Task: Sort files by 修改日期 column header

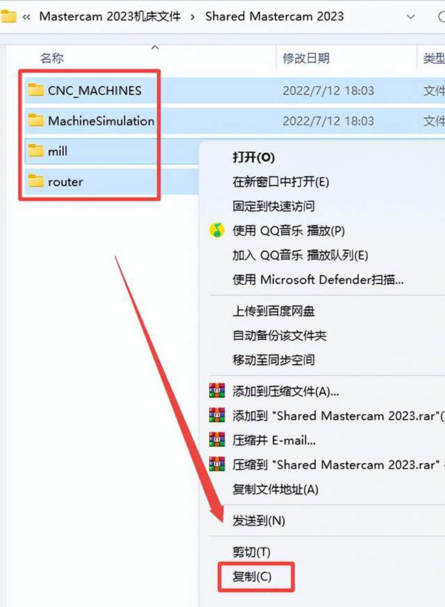Action: coord(306,58)
